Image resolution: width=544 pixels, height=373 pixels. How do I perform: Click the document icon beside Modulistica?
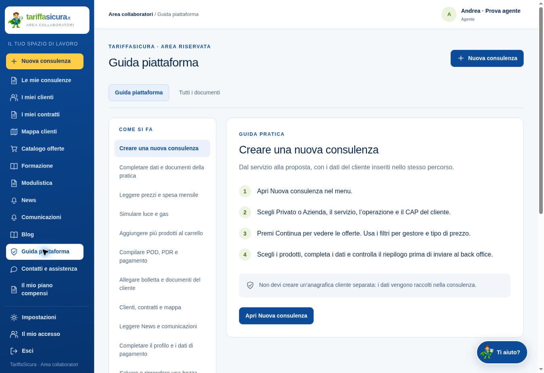[x=14, y=183]
